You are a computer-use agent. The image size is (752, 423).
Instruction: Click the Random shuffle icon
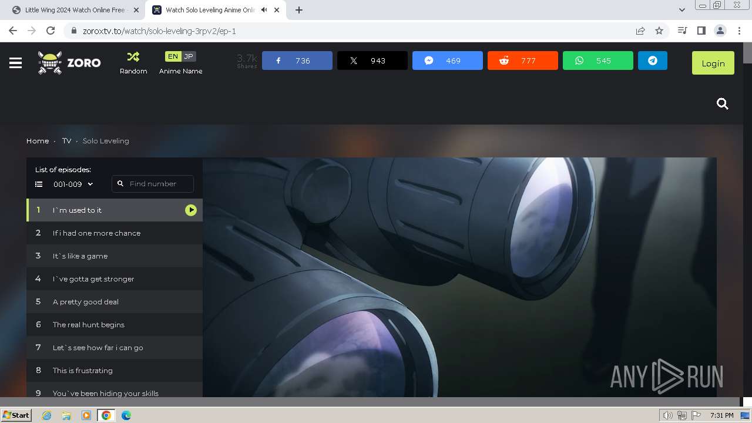point(133,56)
